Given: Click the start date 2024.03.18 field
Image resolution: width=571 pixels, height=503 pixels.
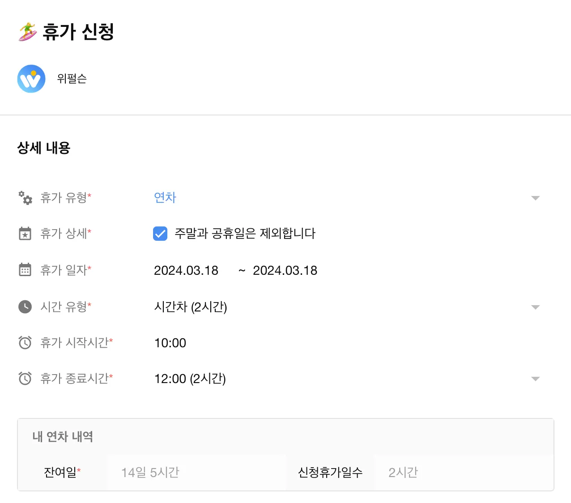Looking at the screenshot, I should point(186,270).
